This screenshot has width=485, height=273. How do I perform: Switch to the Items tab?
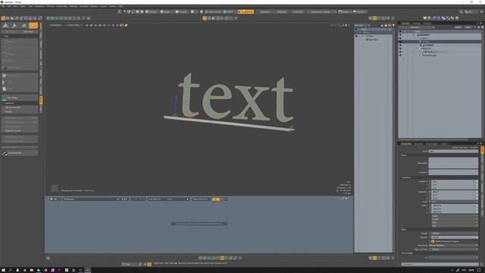click(405, 24)
